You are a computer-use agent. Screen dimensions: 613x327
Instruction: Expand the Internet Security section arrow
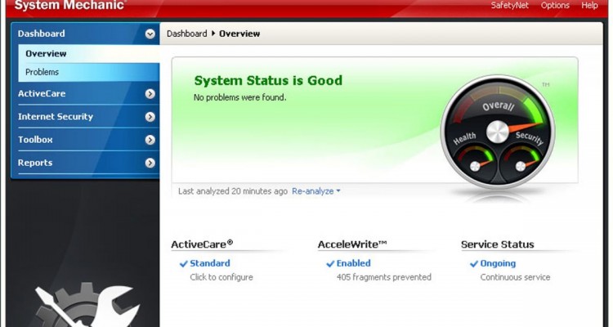tap(150, 117)
